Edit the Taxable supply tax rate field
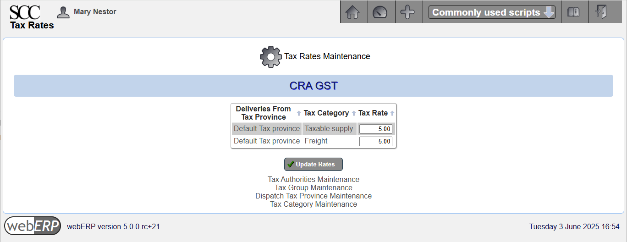This screenshot has width=627, height=242. coord(375,129)
